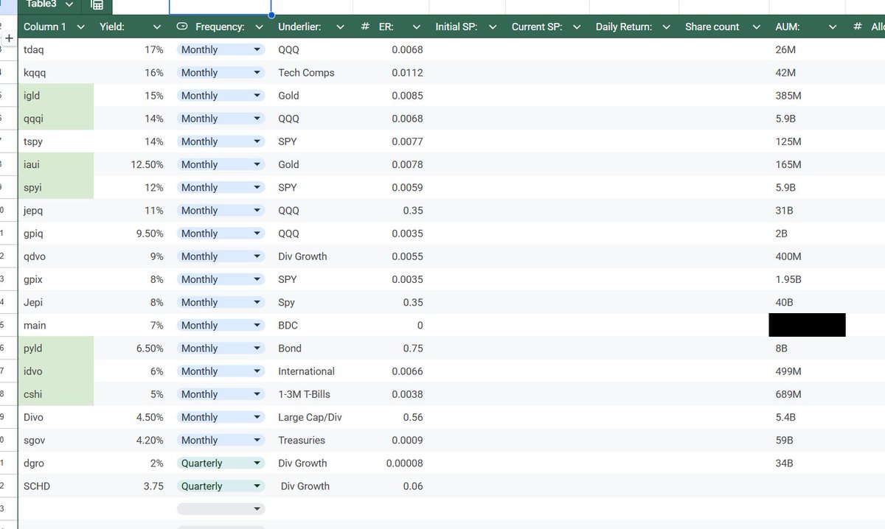The height and width of the screenshot is (529, 885).
Task: Open Monthly frequency chip in main row
Action: pos(221,326)
